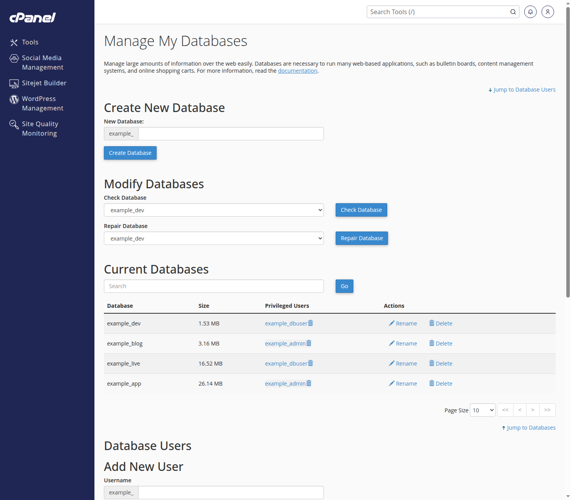Open example_admin privileges for example_blog
The image size is (571, 500).
pos(285,344)
